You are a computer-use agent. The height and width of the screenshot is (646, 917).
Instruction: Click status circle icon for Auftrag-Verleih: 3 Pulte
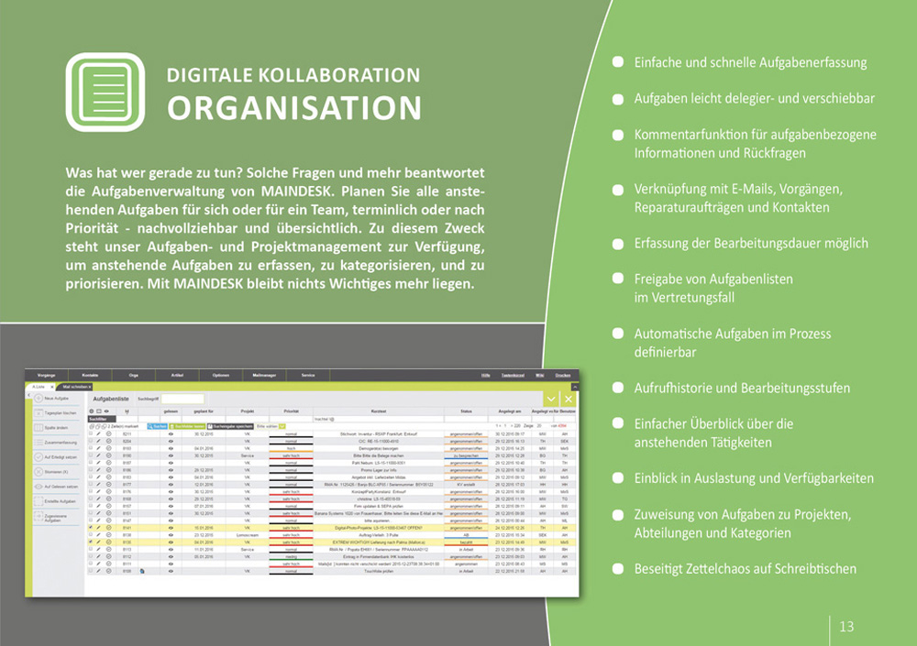(108, 535)
